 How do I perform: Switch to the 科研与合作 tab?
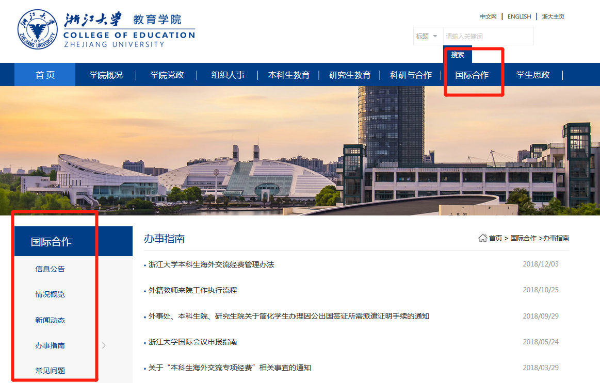(412, 74)
